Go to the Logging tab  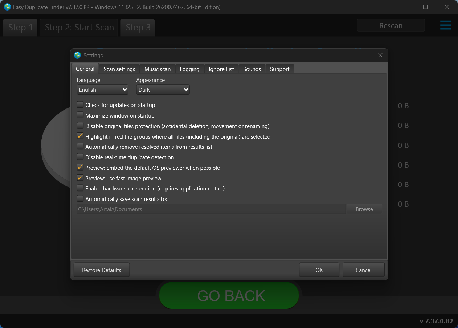189,69
